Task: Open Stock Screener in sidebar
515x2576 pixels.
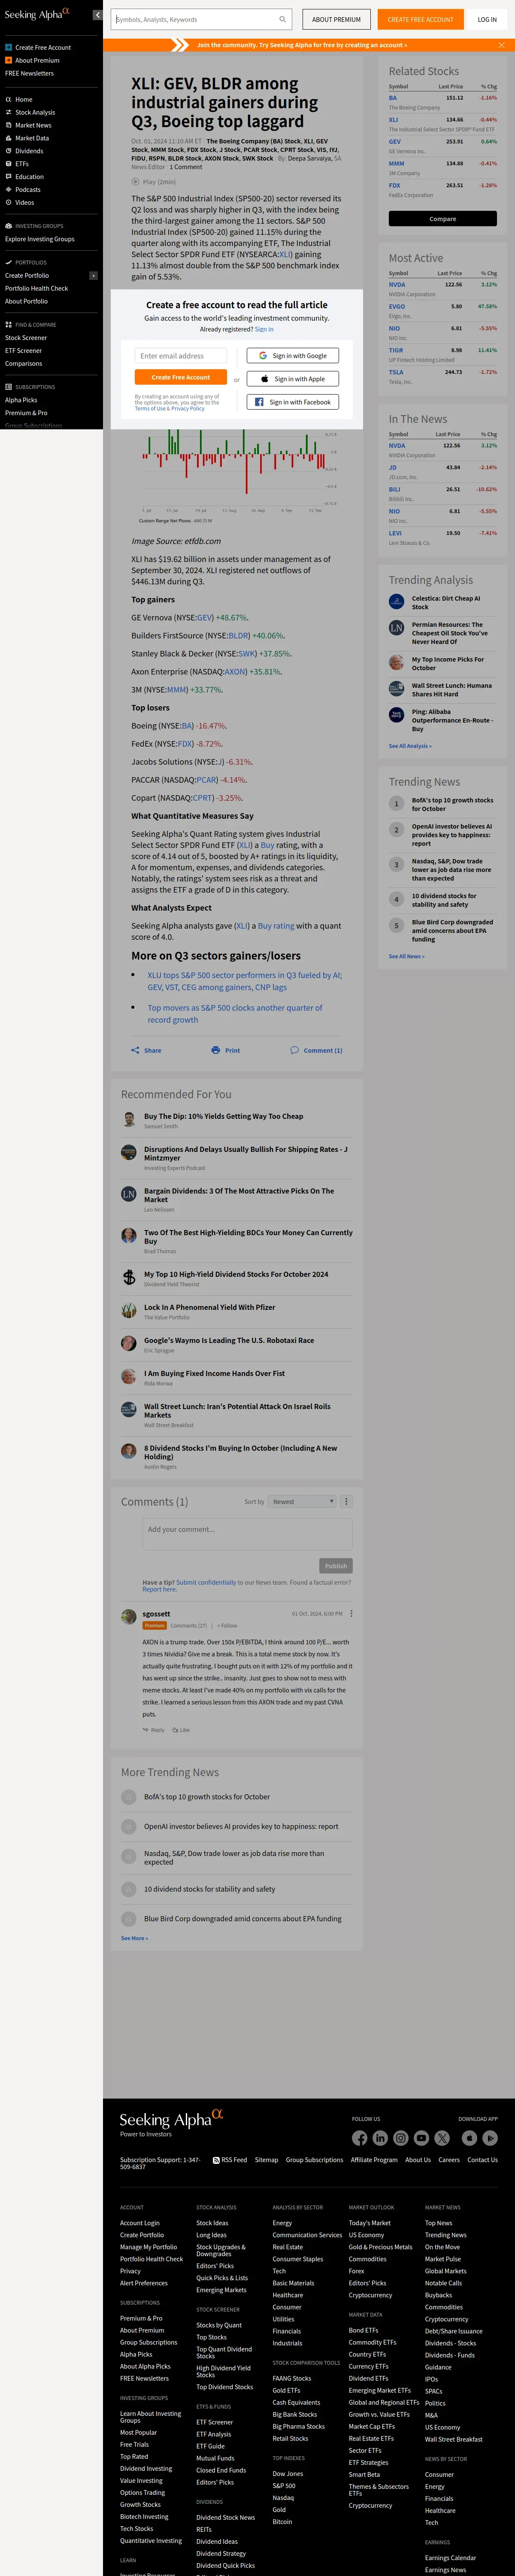Action: point(26,338)
